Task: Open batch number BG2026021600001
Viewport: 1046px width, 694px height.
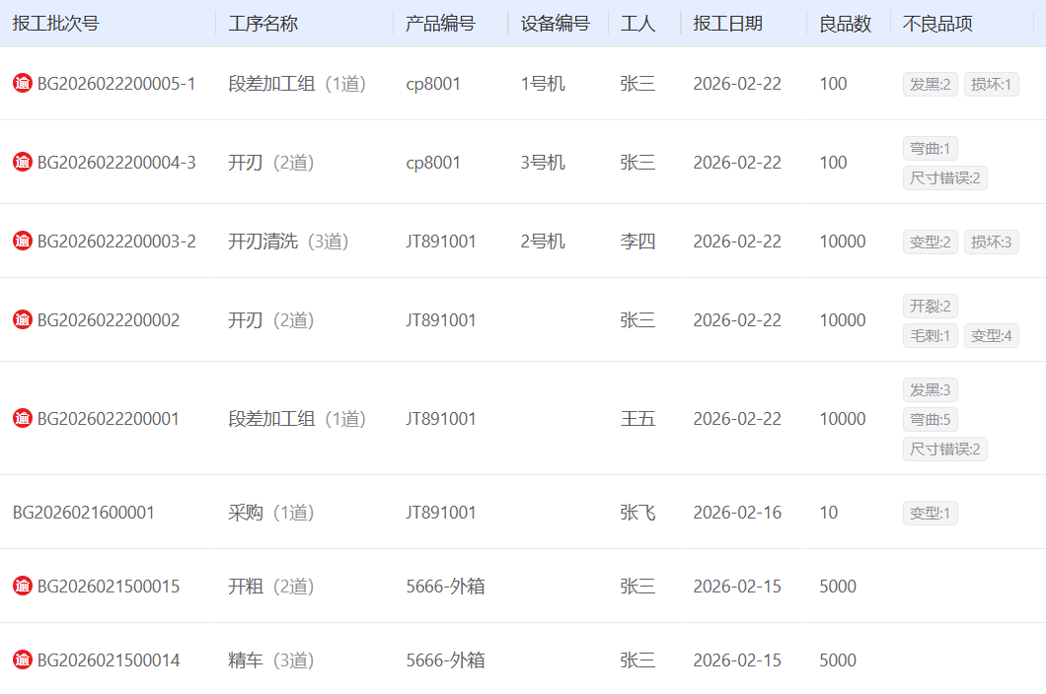Action: point(84,513)
